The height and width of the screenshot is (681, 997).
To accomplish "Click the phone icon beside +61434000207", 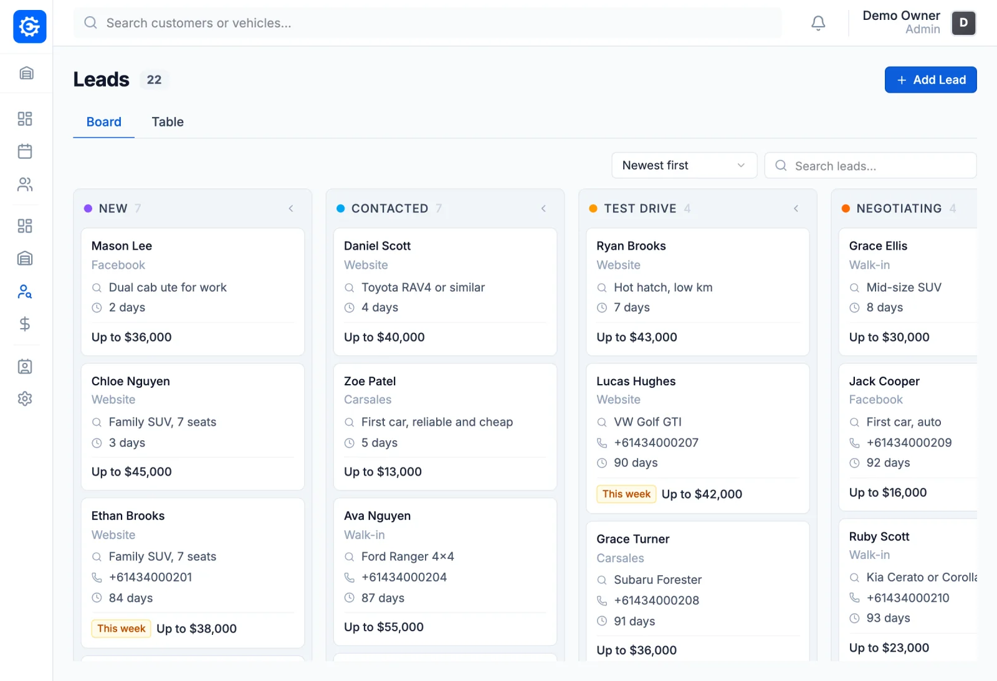I will (602, 443).
